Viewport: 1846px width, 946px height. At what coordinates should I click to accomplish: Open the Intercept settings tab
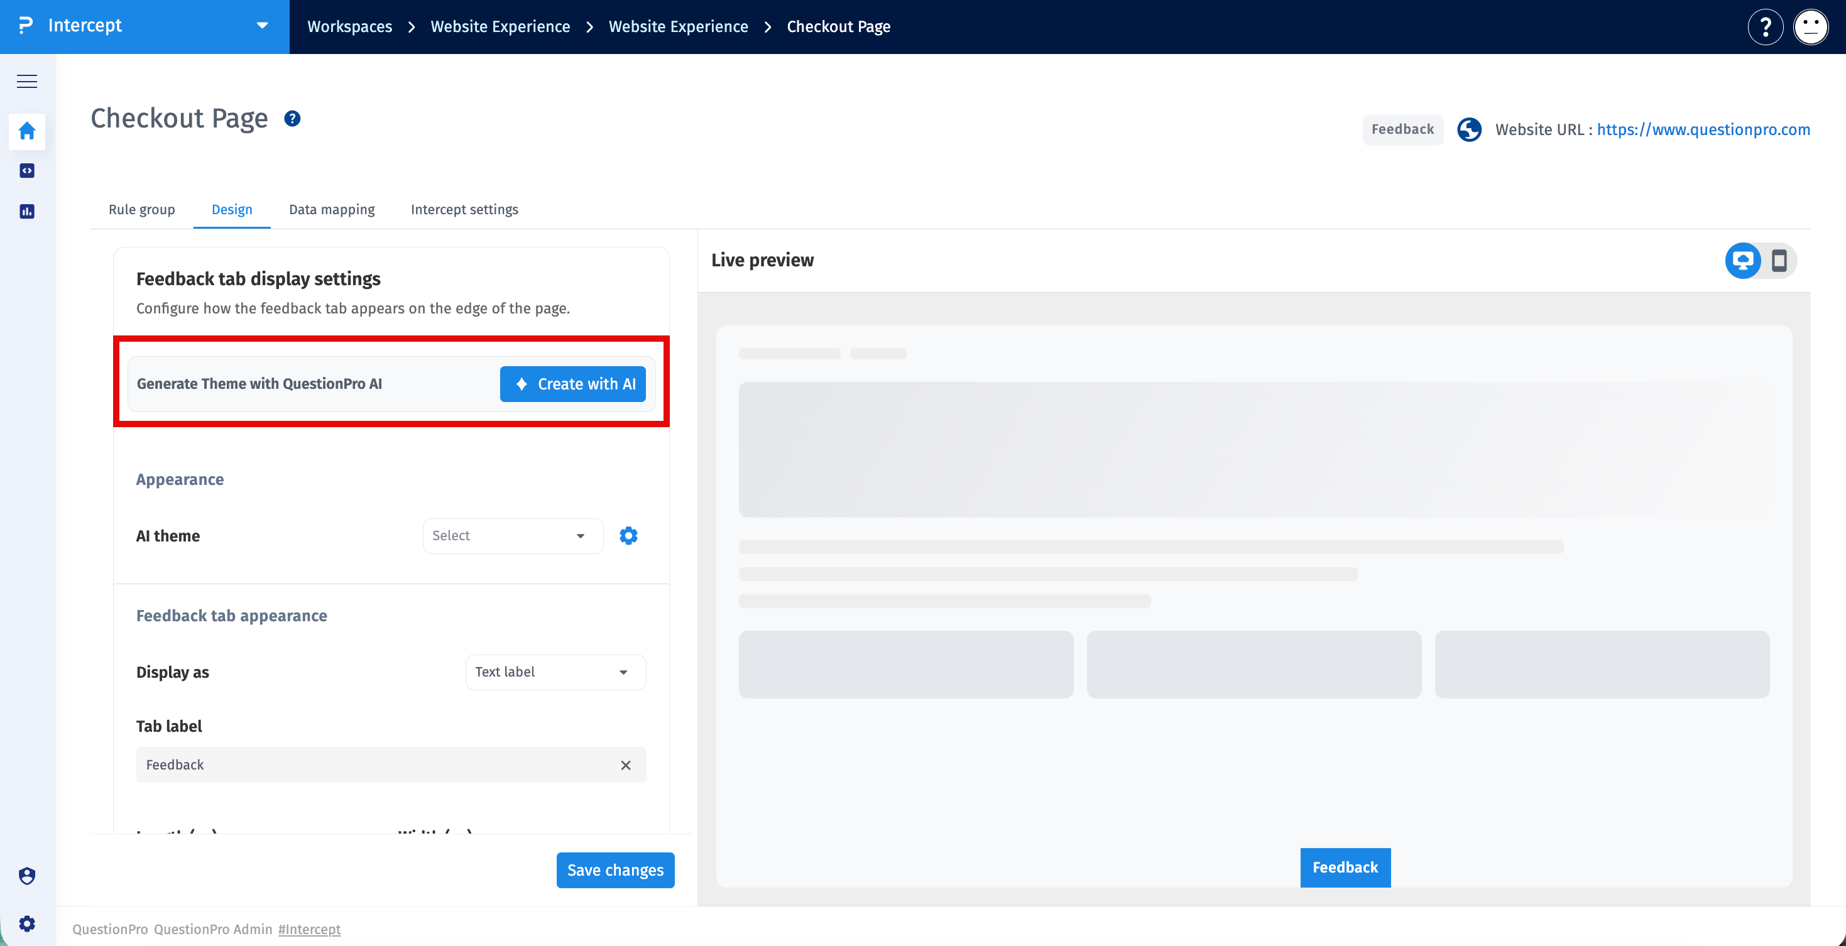[x=464, y=209]
